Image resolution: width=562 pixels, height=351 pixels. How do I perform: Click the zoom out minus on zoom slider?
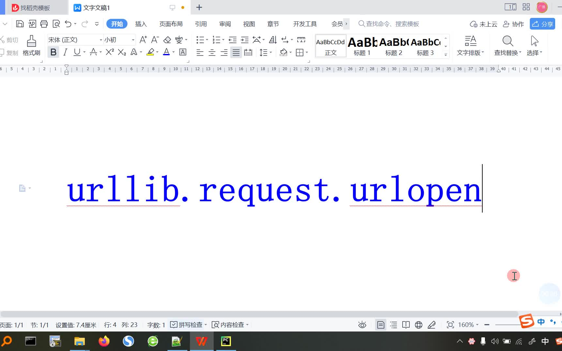[487, 325]
